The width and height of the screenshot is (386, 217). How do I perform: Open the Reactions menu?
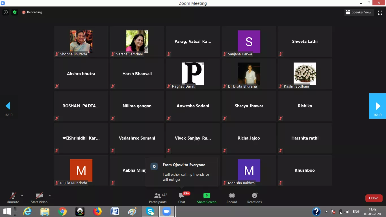pyautogui.click(x=254, y=198)
